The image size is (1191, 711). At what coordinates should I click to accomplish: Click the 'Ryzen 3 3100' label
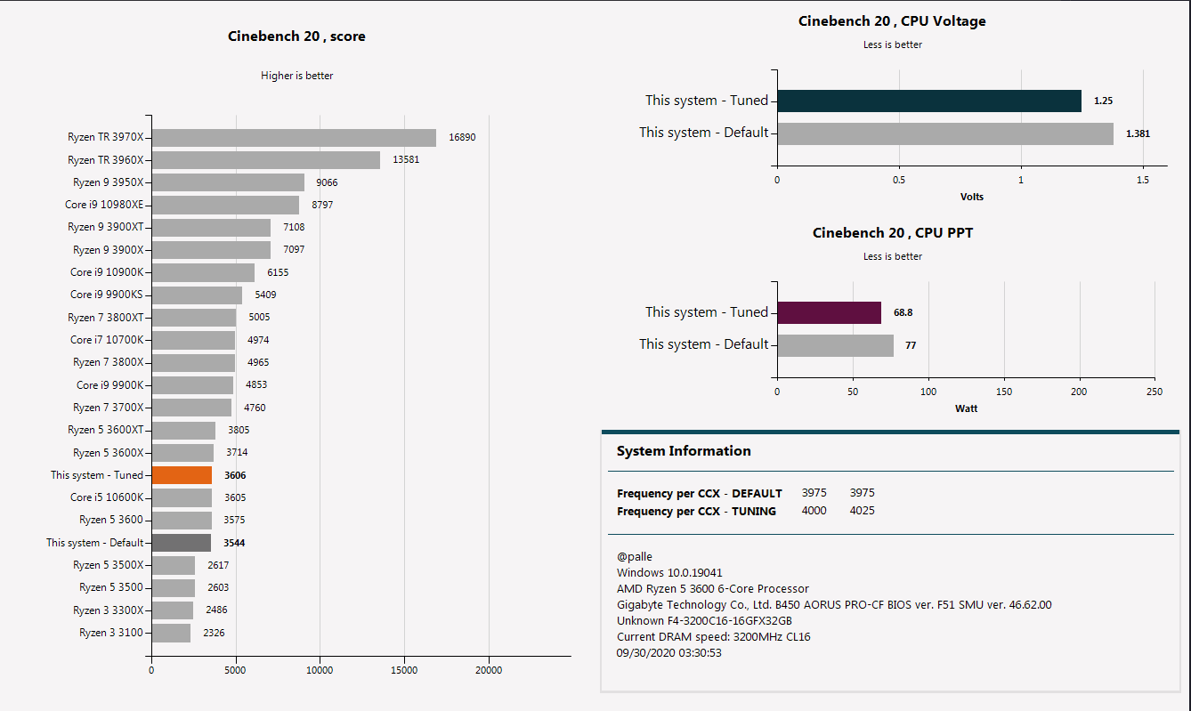point(111,633)
